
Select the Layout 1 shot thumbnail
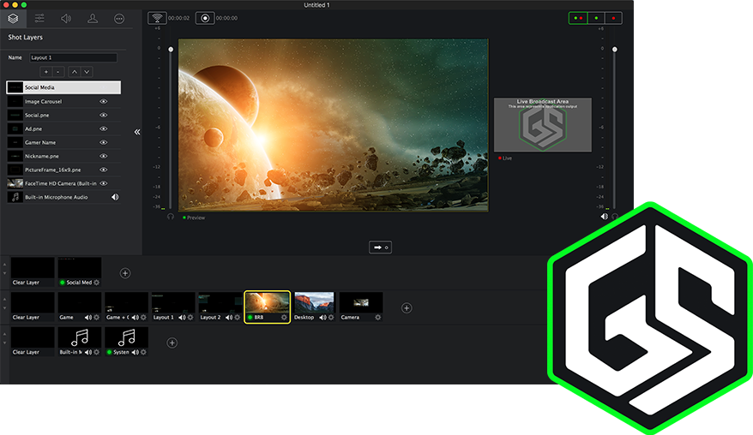pos(173,302)
